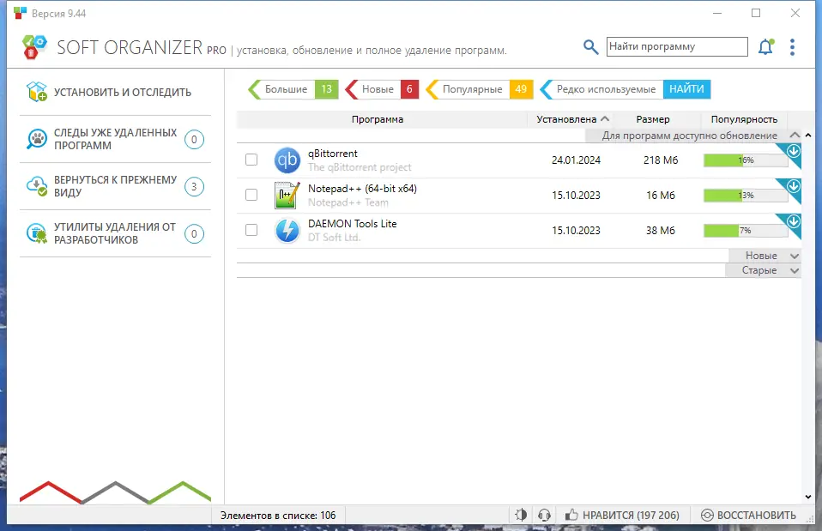The image size is (822, 531).
Task: Click the Soft Organizer logo icon
Action: (34, 47)
